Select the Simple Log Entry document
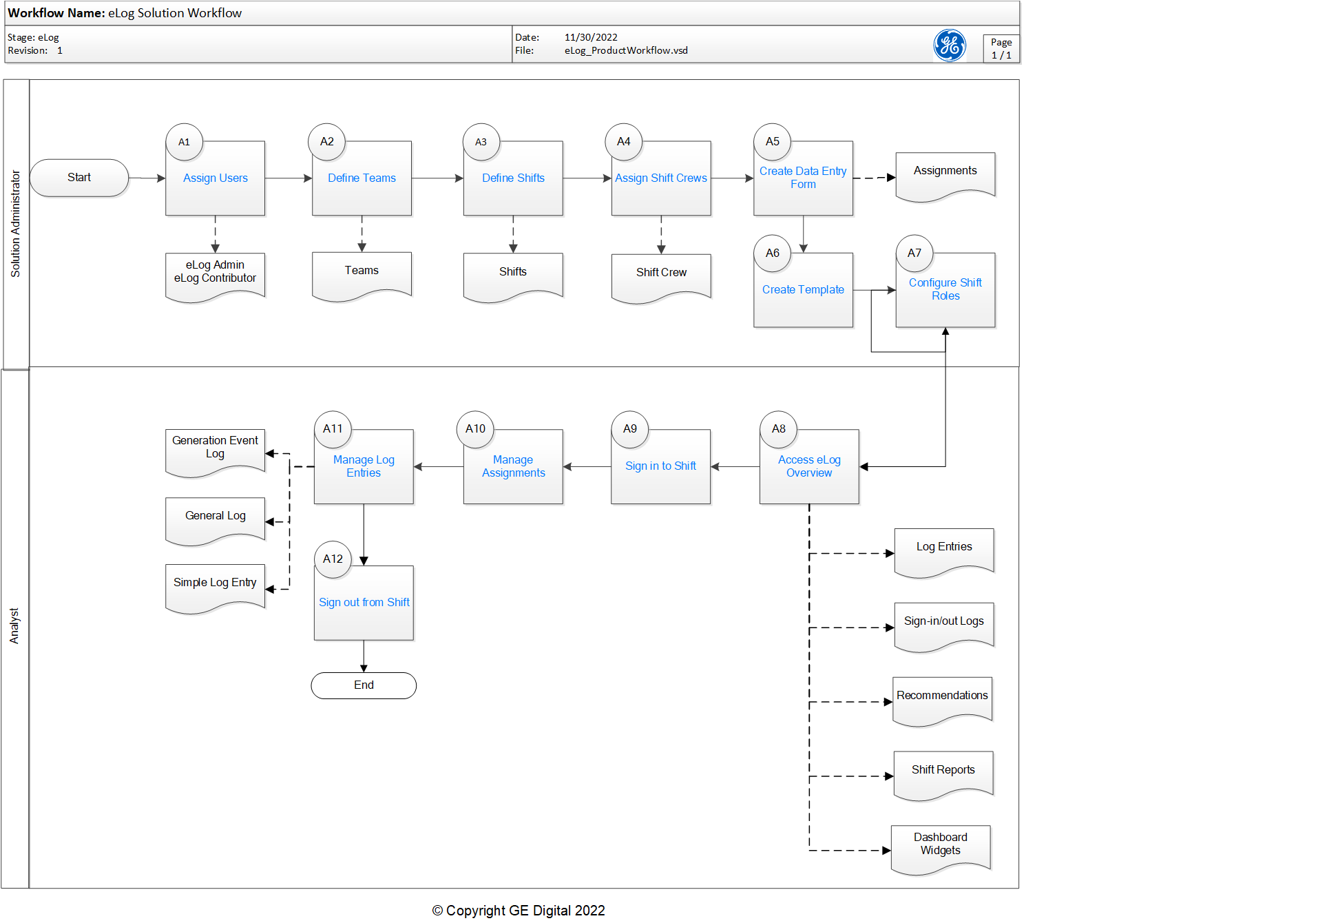Screen dimensions: 1318x923 click(215, 588)
